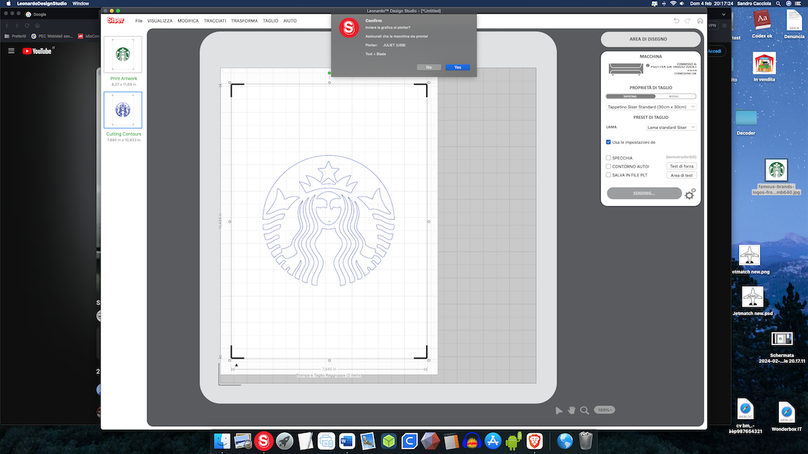Expand the Tappetino Siser Standard dropdown
Image resolution: width=808 pixels, height=454 pixels.
coord(651,107)
